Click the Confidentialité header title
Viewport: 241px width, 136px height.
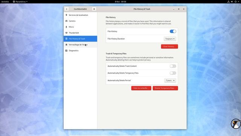(x=80, y=9)
